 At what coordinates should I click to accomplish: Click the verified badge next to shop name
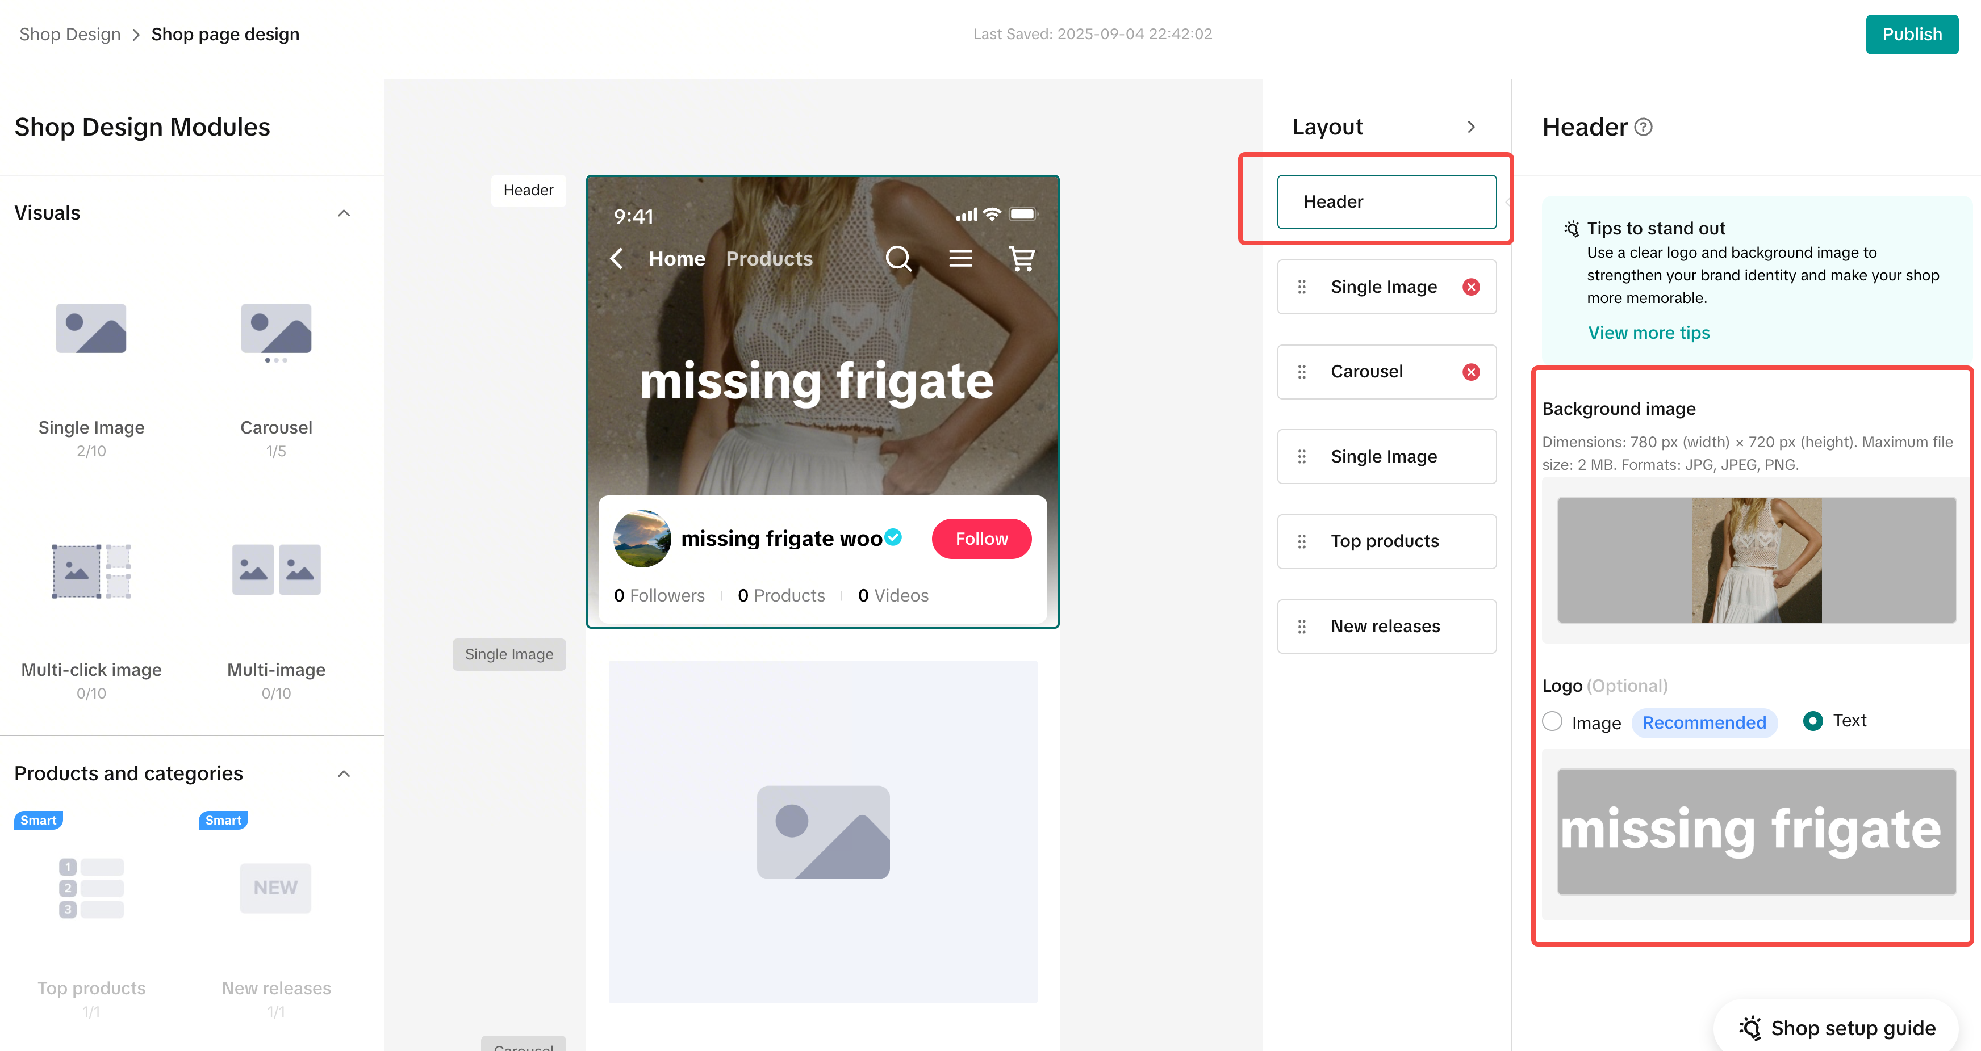click(893, 538)
